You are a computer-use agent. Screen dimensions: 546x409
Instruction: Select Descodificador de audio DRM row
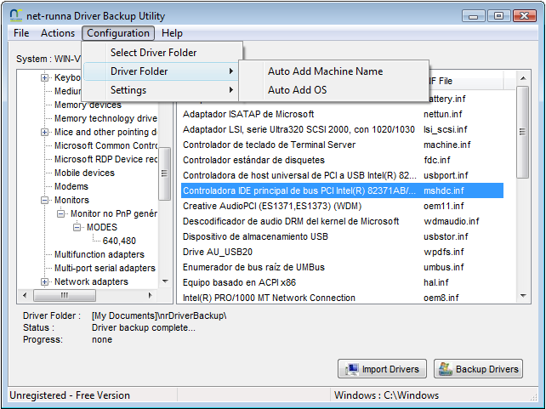tap(342, 221)
